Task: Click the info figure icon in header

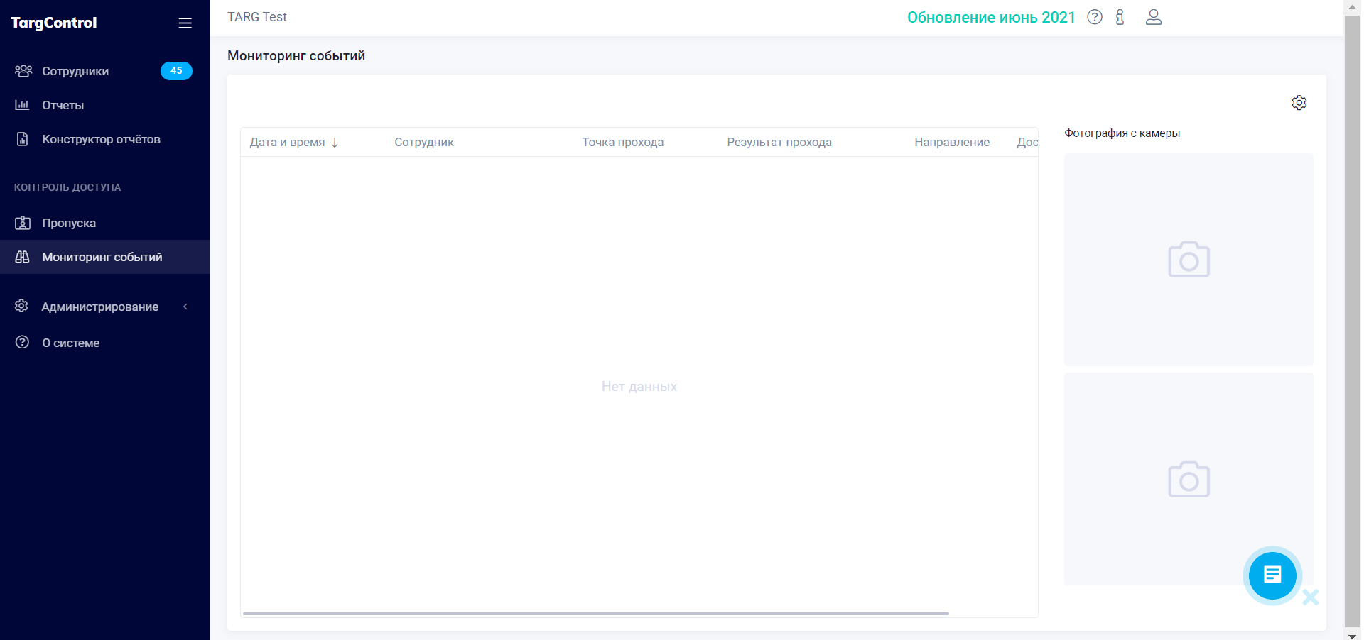Action: pyautogui.click(x=1120, y=17)
